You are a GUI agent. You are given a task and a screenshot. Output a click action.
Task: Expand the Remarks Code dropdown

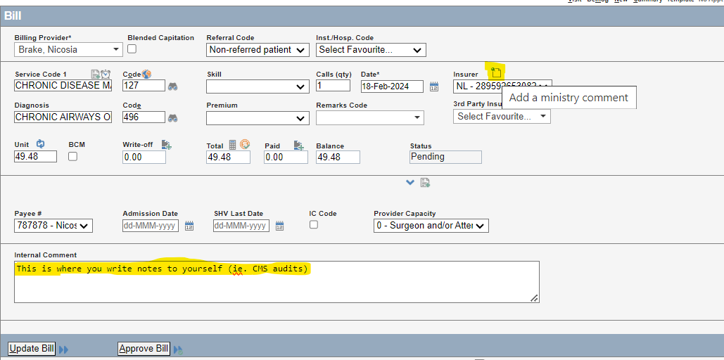369,117
